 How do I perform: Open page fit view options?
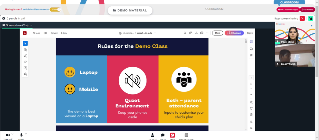click(x=251, y=115)
